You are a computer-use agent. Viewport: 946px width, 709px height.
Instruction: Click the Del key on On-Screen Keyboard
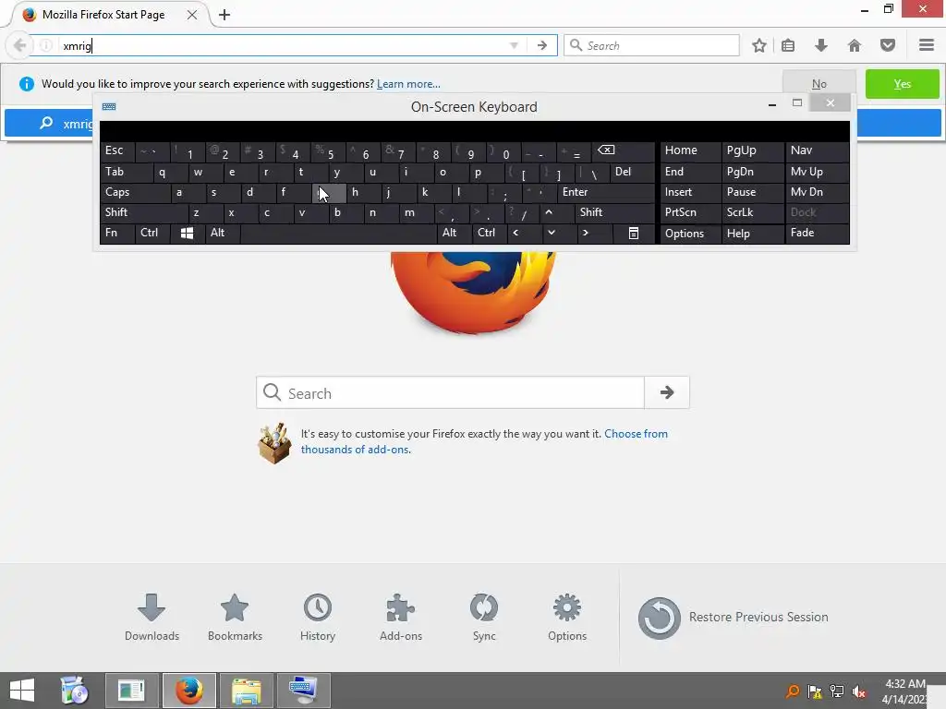pyautogui.click(x=632, y=172)
